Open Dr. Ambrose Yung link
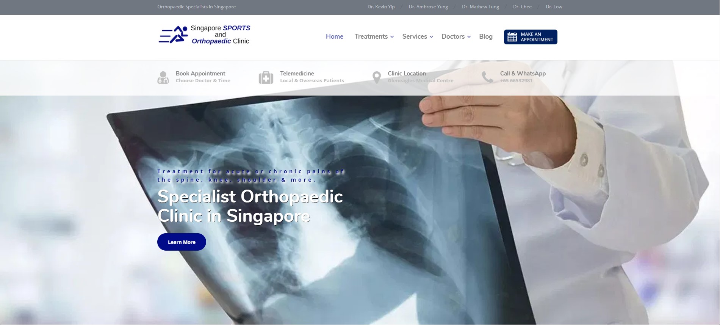This screenshot has width=720, height=325. point(428,7)
